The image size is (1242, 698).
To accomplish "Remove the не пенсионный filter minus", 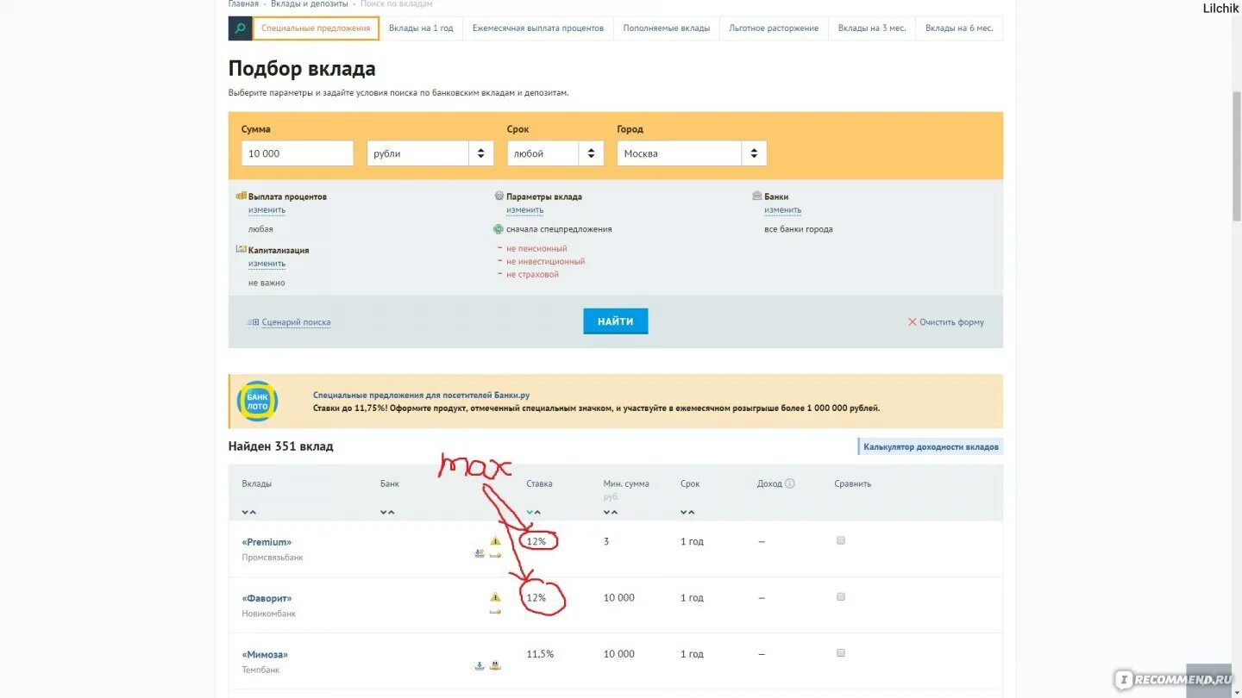I will tap(499, 248).
